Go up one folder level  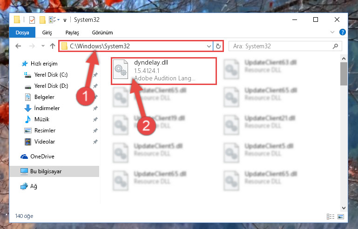click(x=53, y=46)
